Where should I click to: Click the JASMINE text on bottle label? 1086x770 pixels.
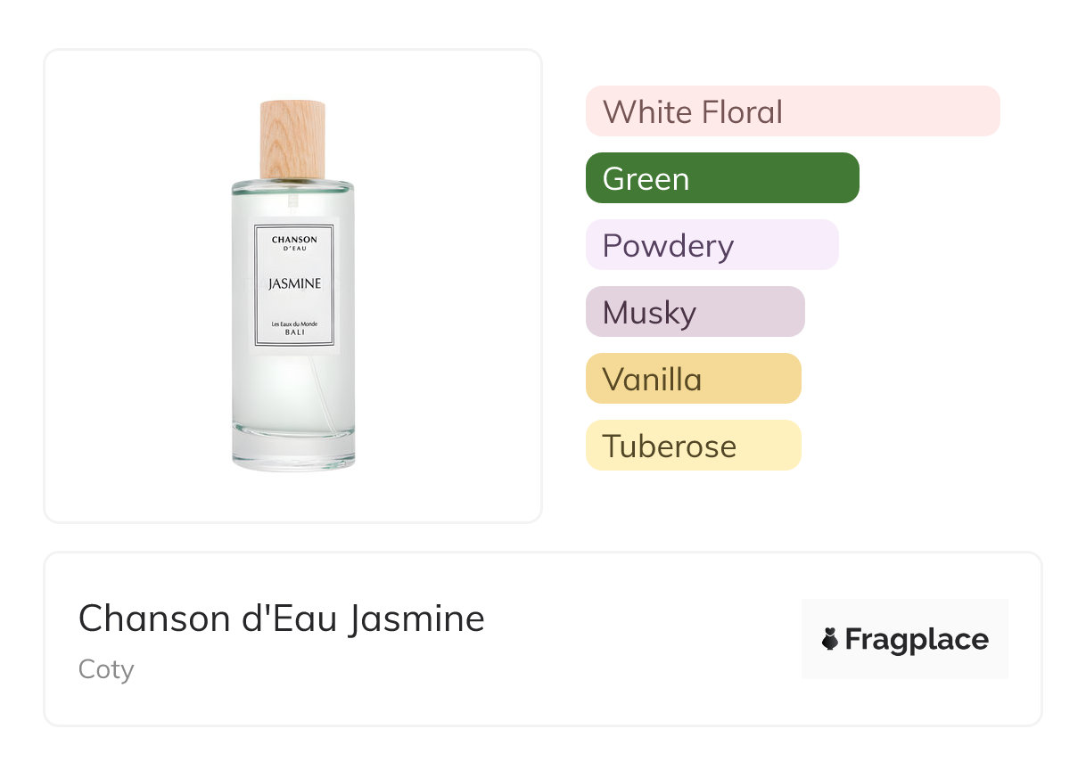point(294,284)
